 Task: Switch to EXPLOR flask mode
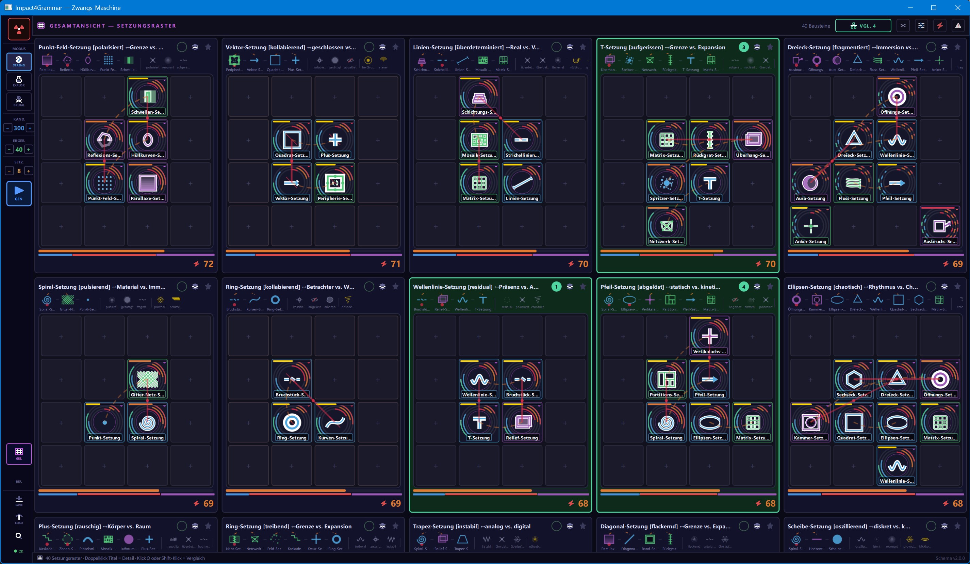click(x=19, y=82)
